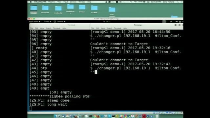Open Firefox in the macOS Dock
Image resolution: width=210 pixels, height=118 pixels.
tap(98, 116)
